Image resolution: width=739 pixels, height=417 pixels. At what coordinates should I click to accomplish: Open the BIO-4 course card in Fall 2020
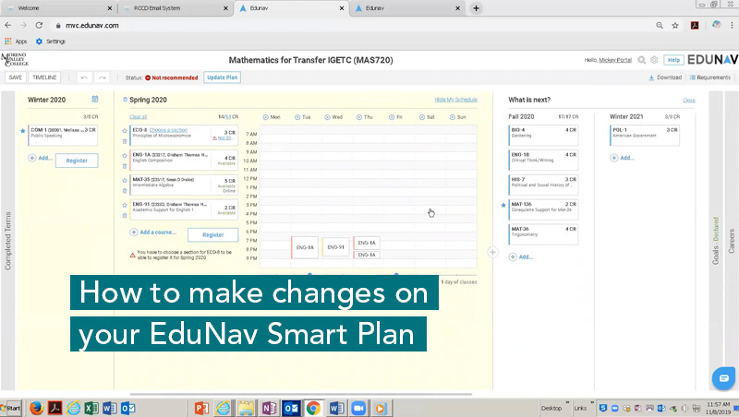(x=543, y=135)
